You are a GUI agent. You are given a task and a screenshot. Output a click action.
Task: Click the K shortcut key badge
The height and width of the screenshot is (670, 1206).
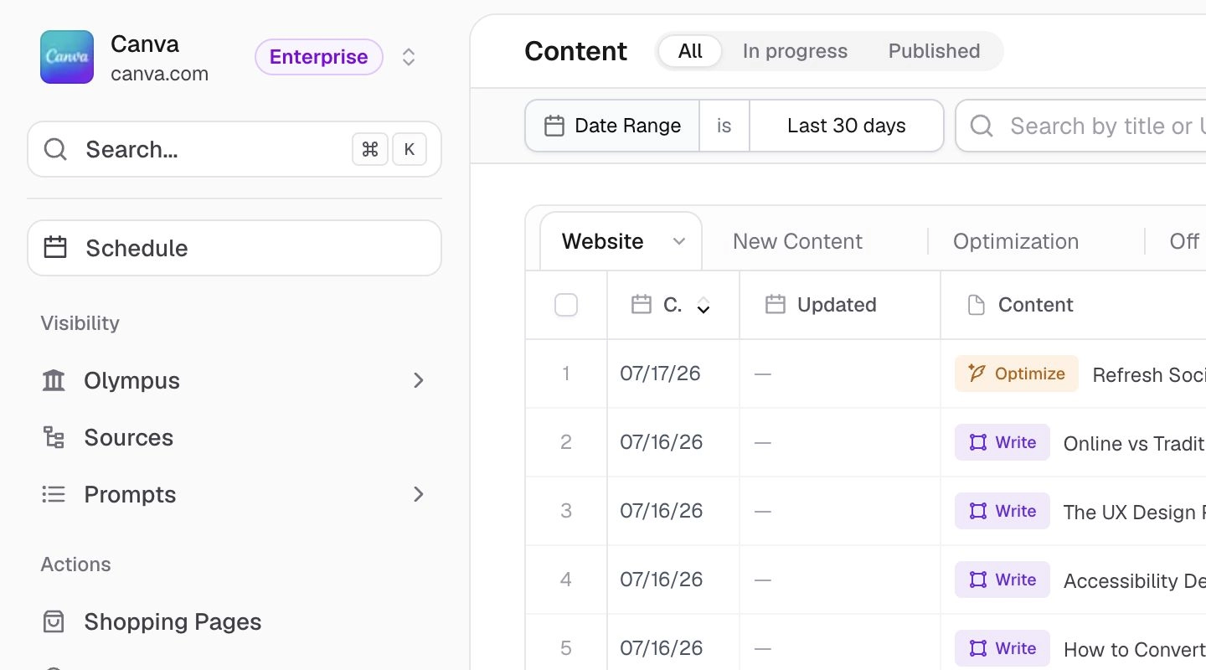click(410, 149)
